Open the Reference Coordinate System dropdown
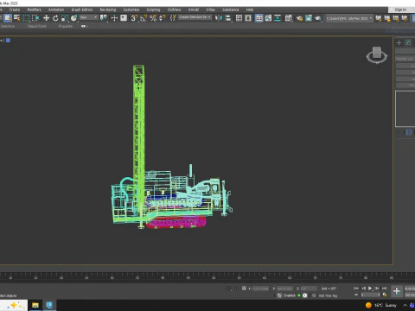This screenshot has width=415, height=311. click(88, 18)
